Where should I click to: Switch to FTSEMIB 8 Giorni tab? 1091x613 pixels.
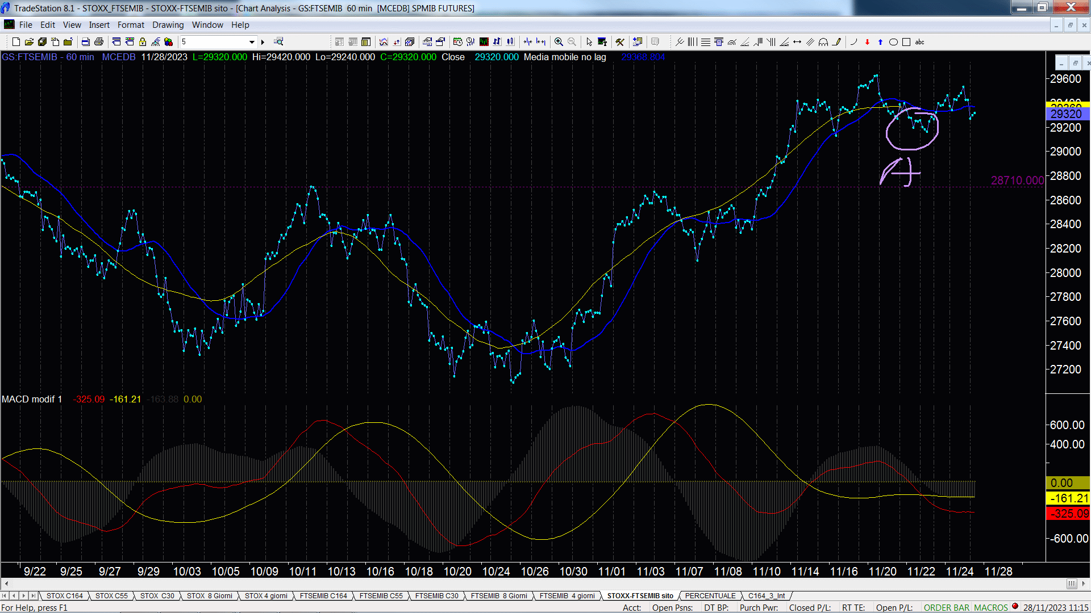pyautogui.click(x=499, y=596)
